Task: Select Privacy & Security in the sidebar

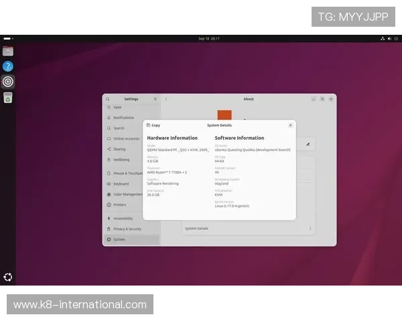Action: [x=127, y=229]
